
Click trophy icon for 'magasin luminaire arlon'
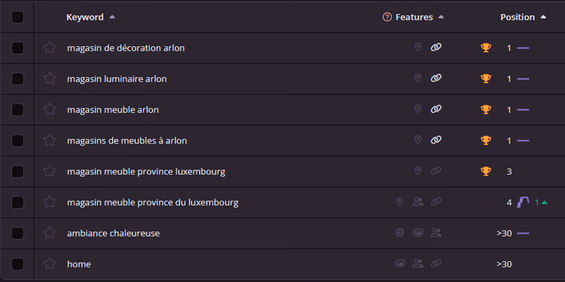point(486,79)
